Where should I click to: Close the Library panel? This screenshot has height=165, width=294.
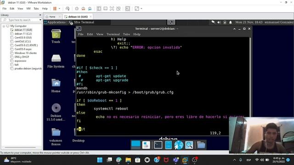click(x=40, y=15)
